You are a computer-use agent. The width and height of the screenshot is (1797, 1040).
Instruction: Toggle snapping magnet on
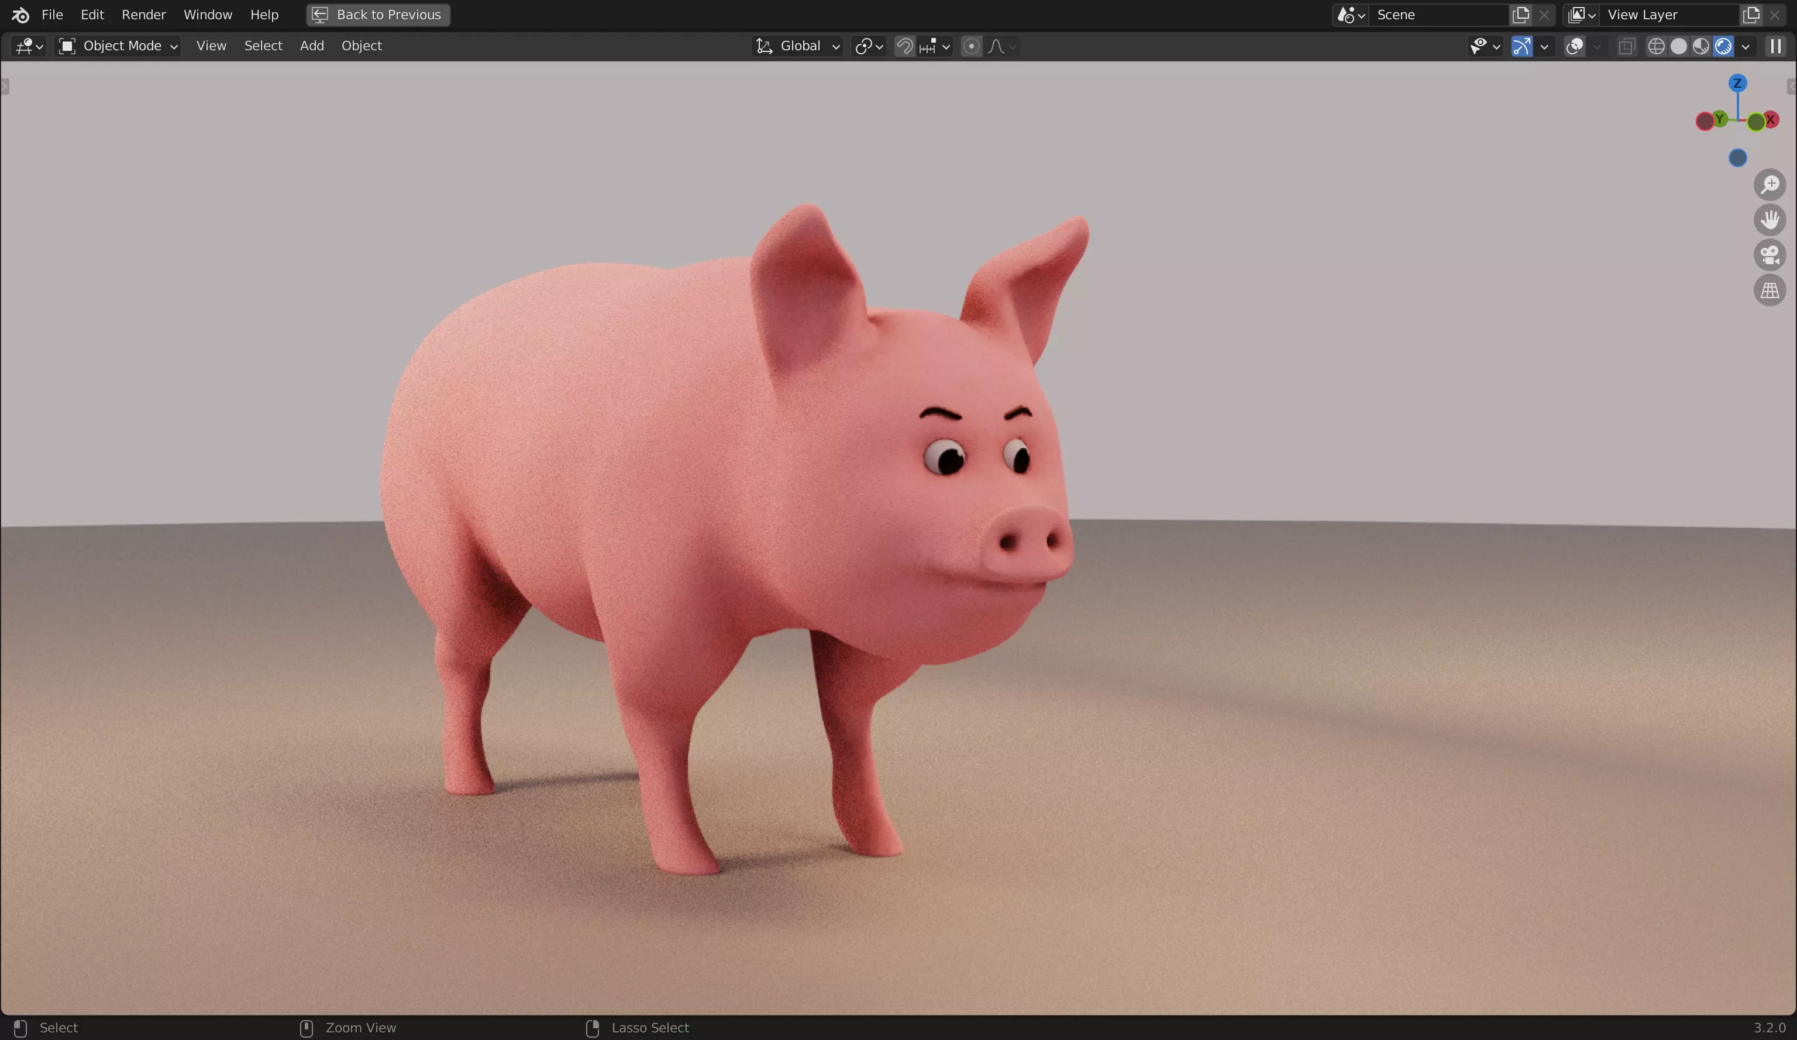pyautogui.click(x=904, y=46)
